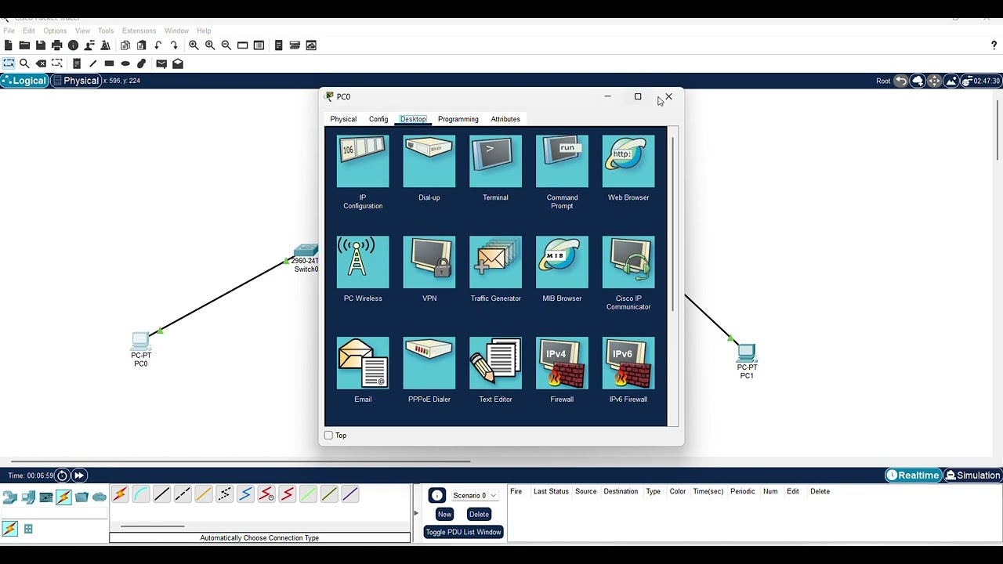The image size is (1003, 564).
Task: Open the PPPoE Dialer
Action: point(429,363)
